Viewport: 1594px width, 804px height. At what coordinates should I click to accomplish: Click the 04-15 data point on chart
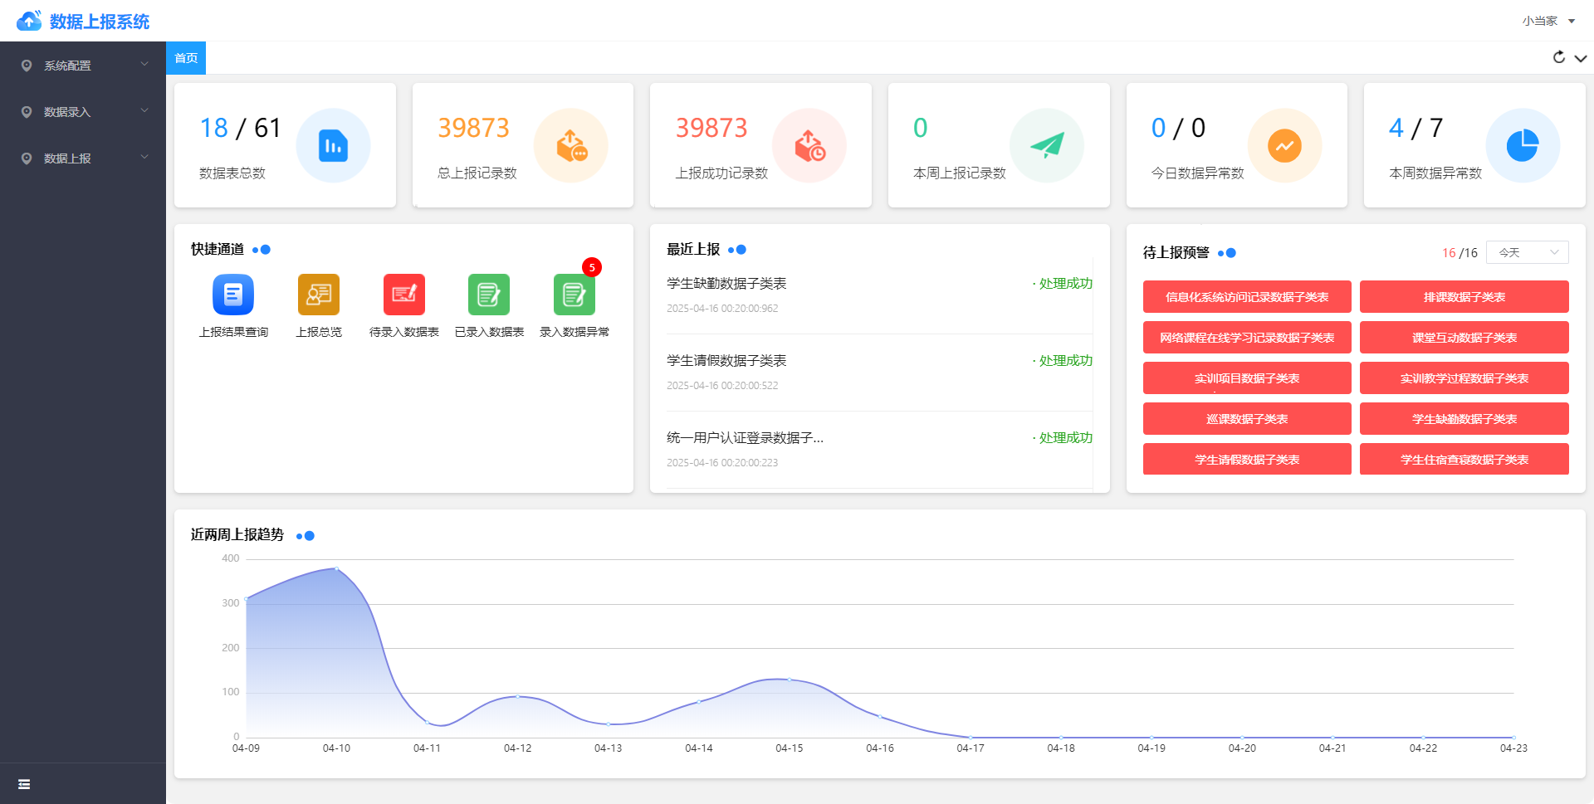790,680
